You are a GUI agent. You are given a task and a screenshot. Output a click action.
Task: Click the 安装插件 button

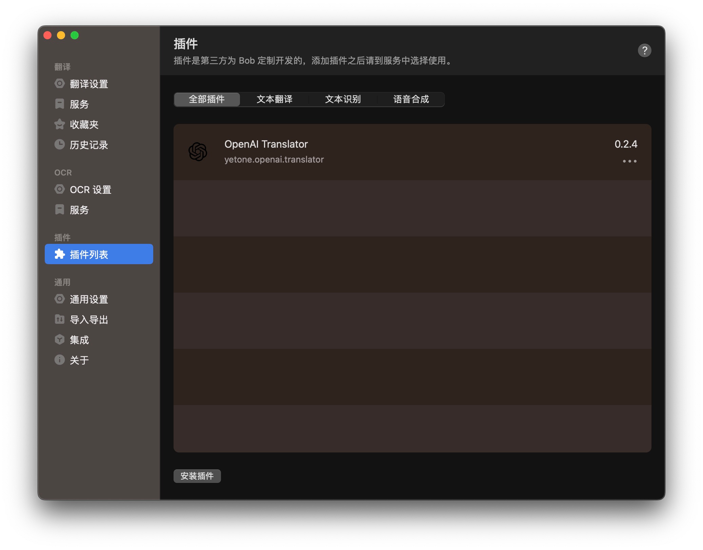click(x=197, y=476)
